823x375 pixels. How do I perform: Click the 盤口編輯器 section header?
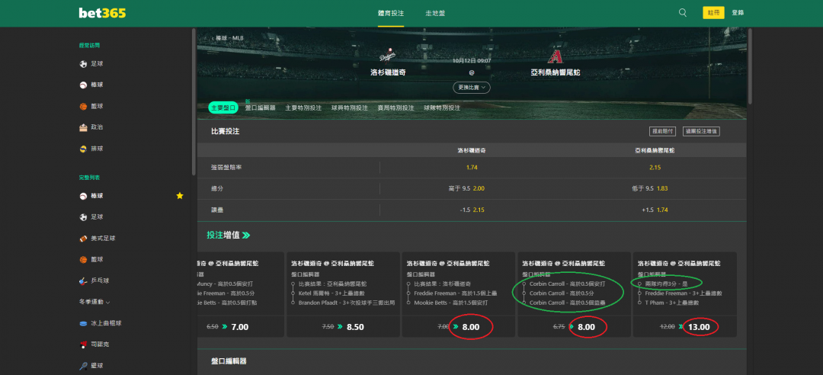pos(229,361)
